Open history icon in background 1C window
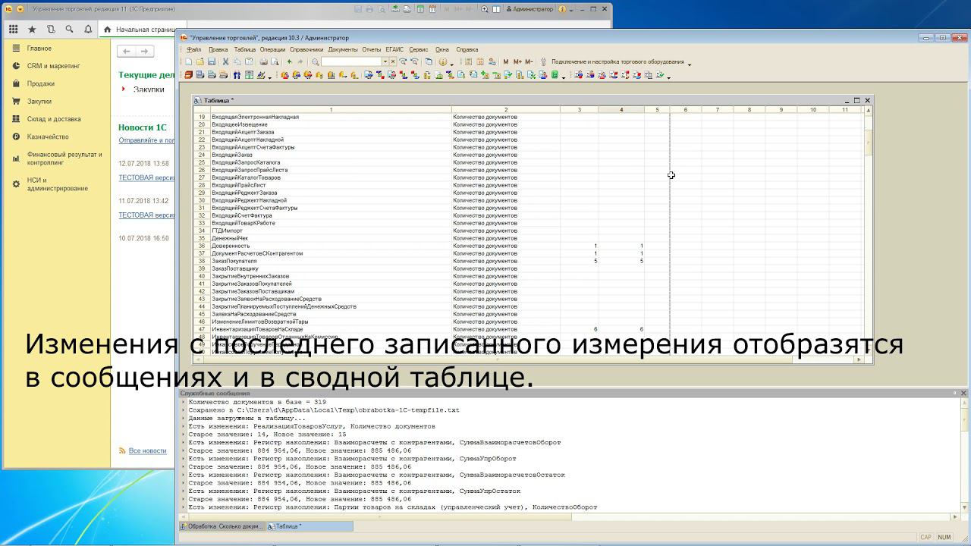Viewport: 971px width, 546px height. [x=51, y=29]
